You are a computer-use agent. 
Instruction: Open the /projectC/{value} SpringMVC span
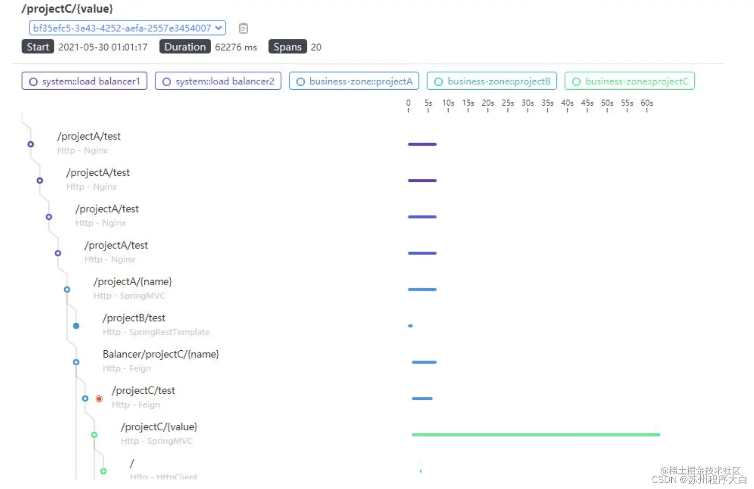point(159,433)
